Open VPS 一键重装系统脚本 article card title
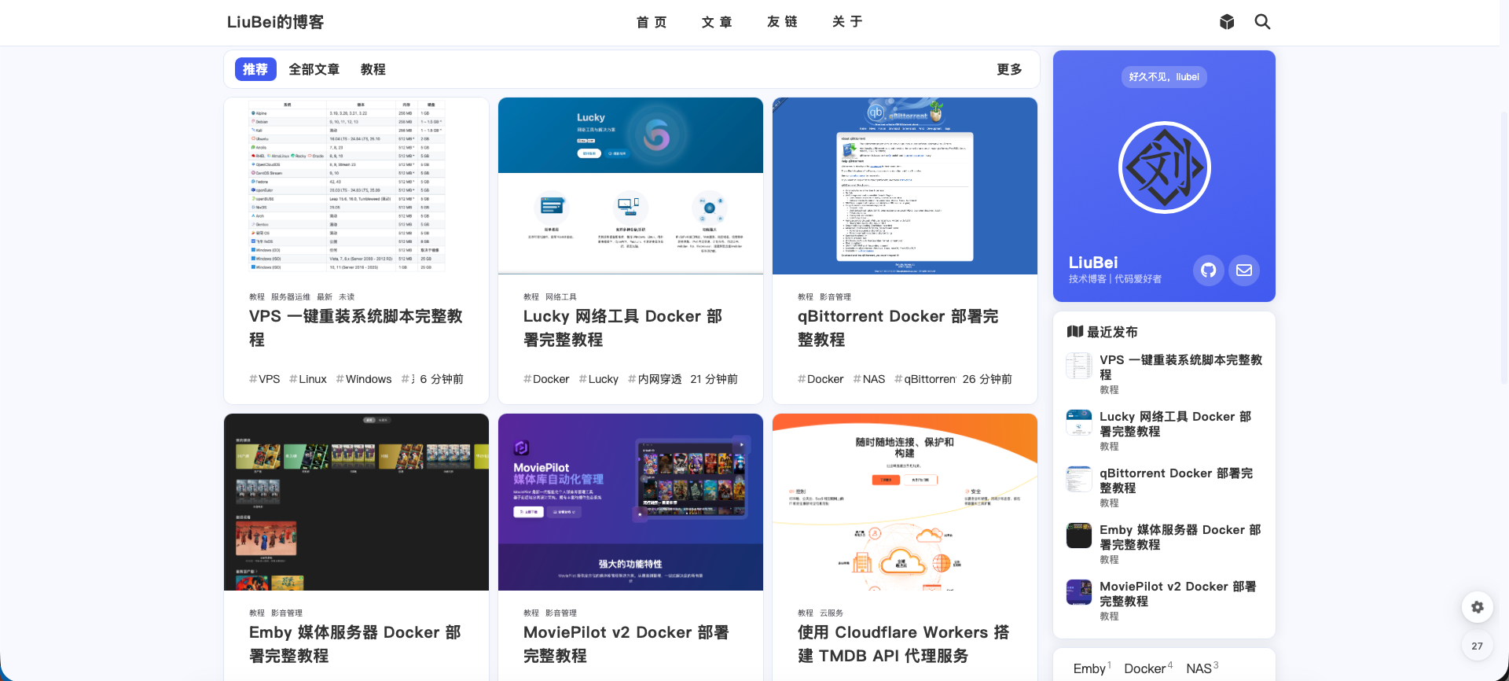Image resolution: width=1509 pixels, height=681 pixels. point(356,328)
